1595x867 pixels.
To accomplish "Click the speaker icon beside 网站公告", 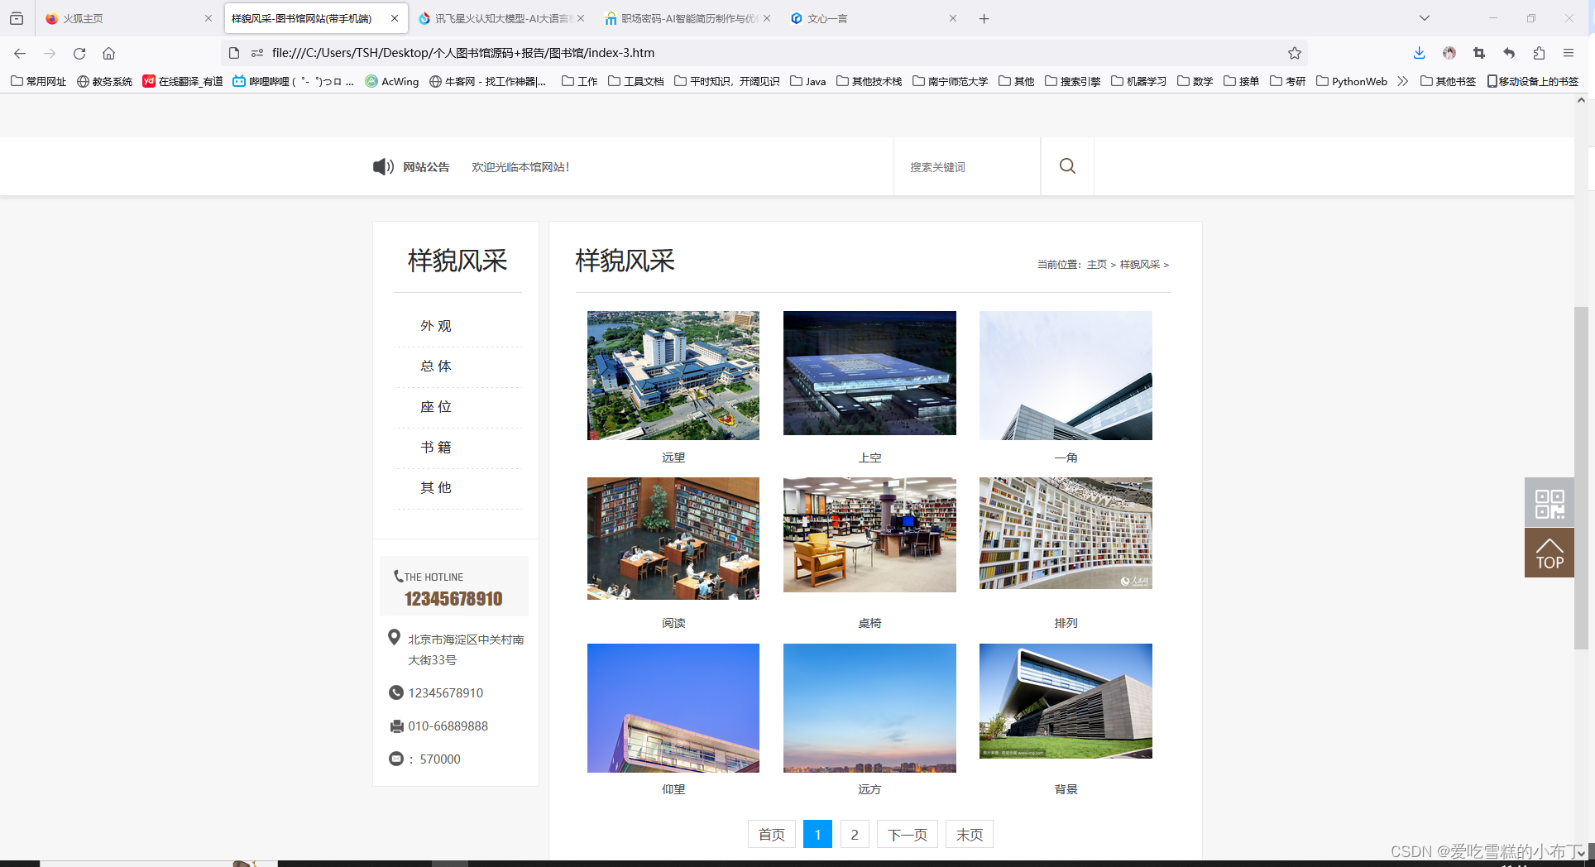I will tap(382, 166).
